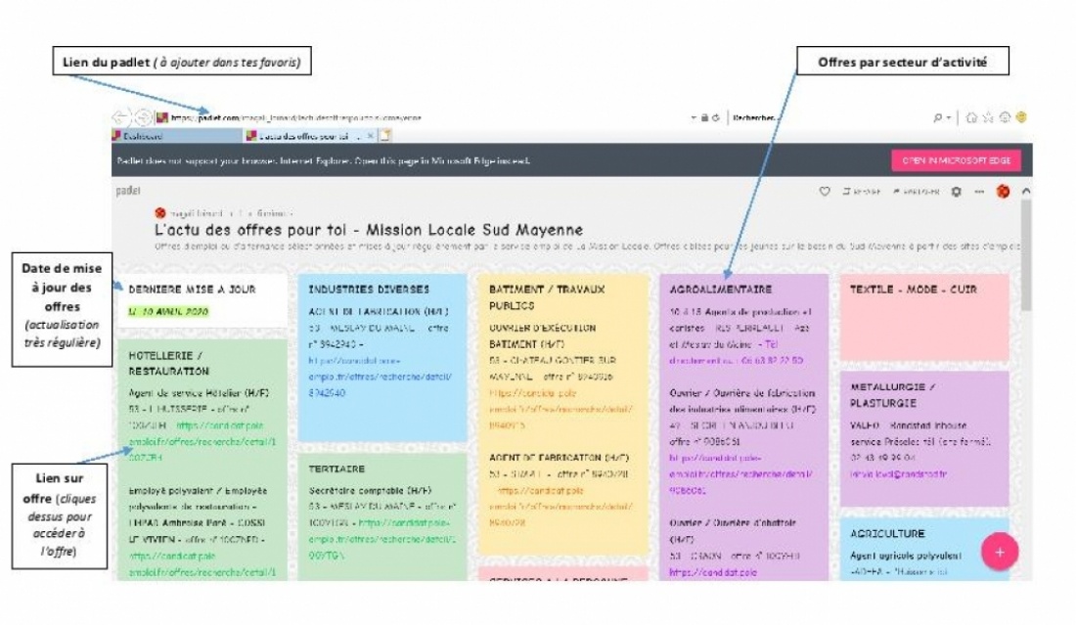Open address bar dropdown arrow
Viewport: 1076px width, 625px height.
tap(694, 117)
